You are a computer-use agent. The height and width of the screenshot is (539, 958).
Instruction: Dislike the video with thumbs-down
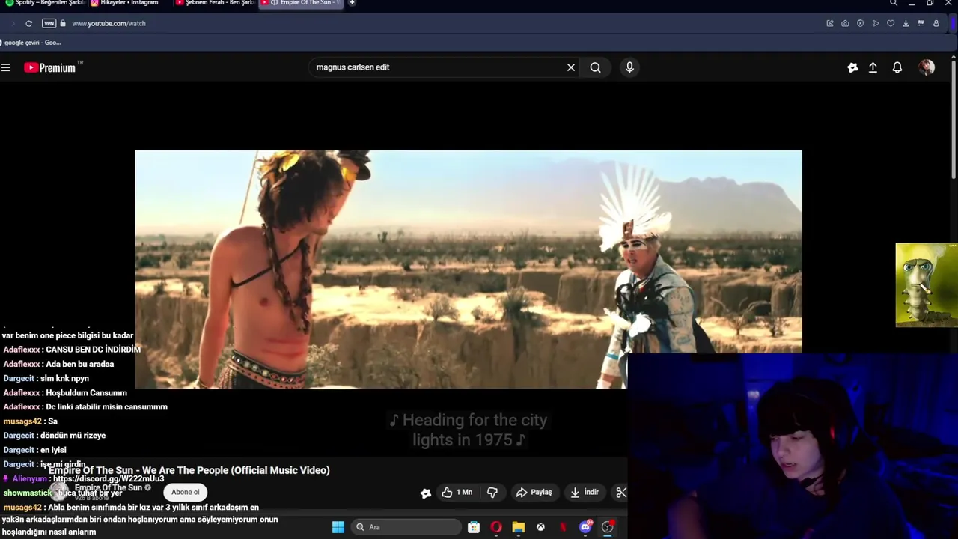pos(492,492)
